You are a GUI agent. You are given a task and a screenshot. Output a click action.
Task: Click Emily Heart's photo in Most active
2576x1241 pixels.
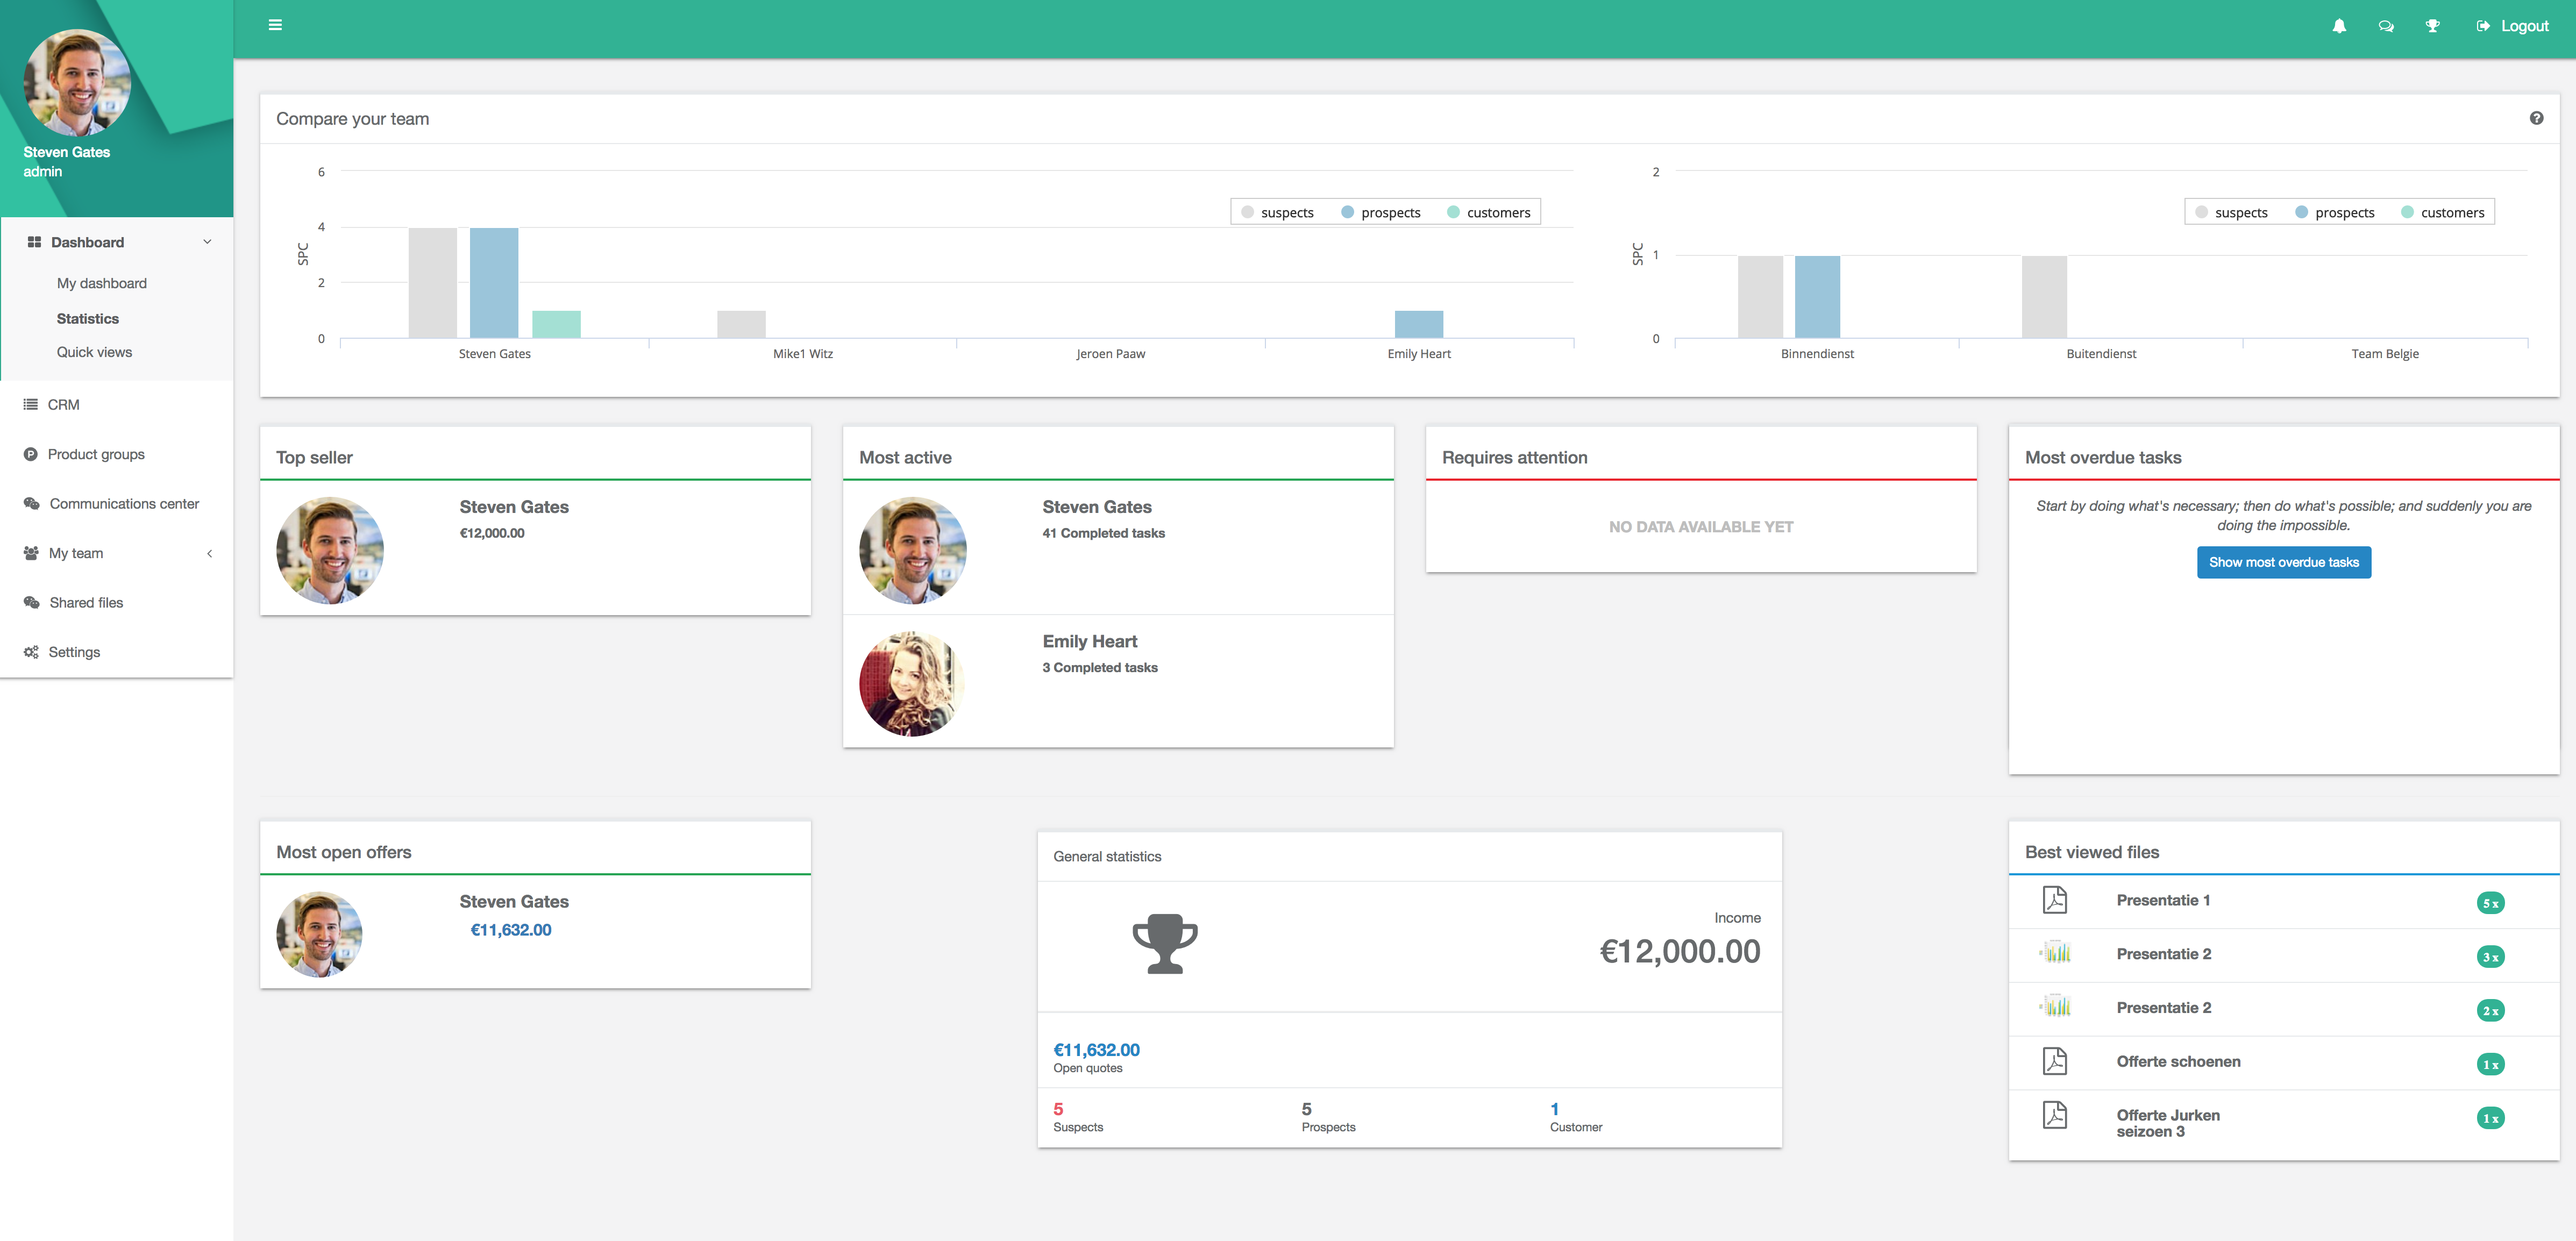[911, 684]
